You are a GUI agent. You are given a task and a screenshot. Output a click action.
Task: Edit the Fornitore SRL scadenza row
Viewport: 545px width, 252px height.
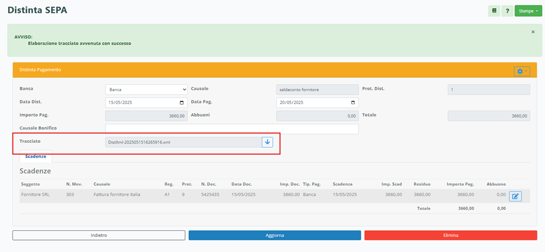pyautogui.click(x=515, y=197)
